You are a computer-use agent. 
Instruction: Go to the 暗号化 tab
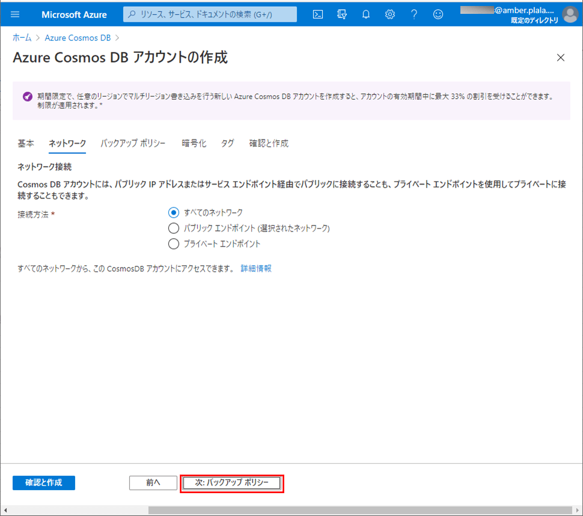(194, 143)
